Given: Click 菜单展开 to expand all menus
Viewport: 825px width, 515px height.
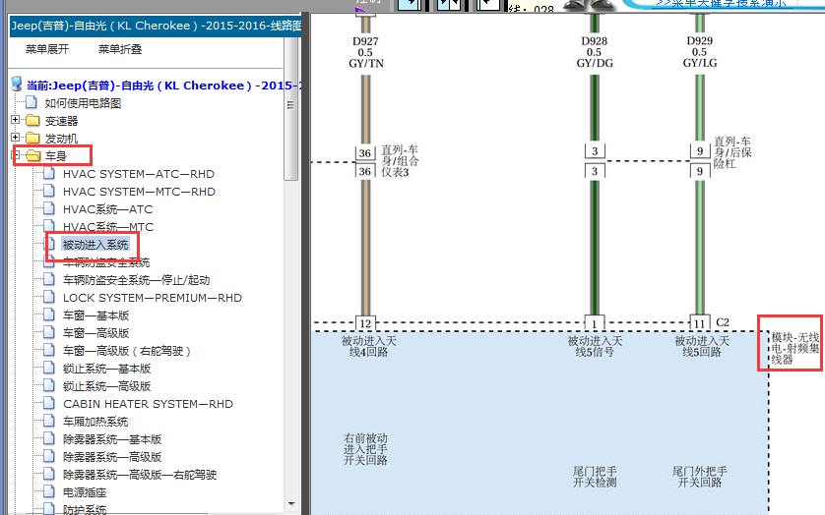Looking at the screenshot, I should click(x=47, y=49).
